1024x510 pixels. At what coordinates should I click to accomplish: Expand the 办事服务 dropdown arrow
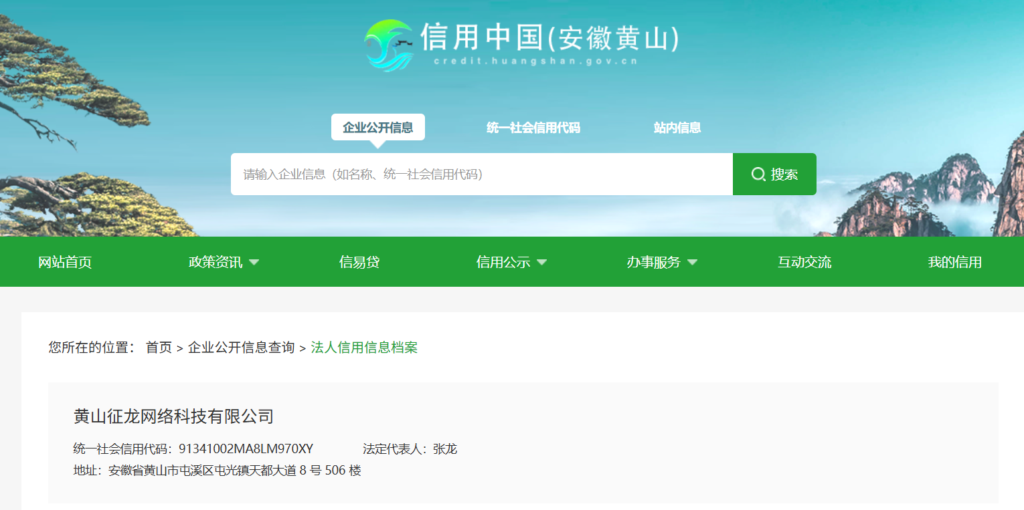693,262
